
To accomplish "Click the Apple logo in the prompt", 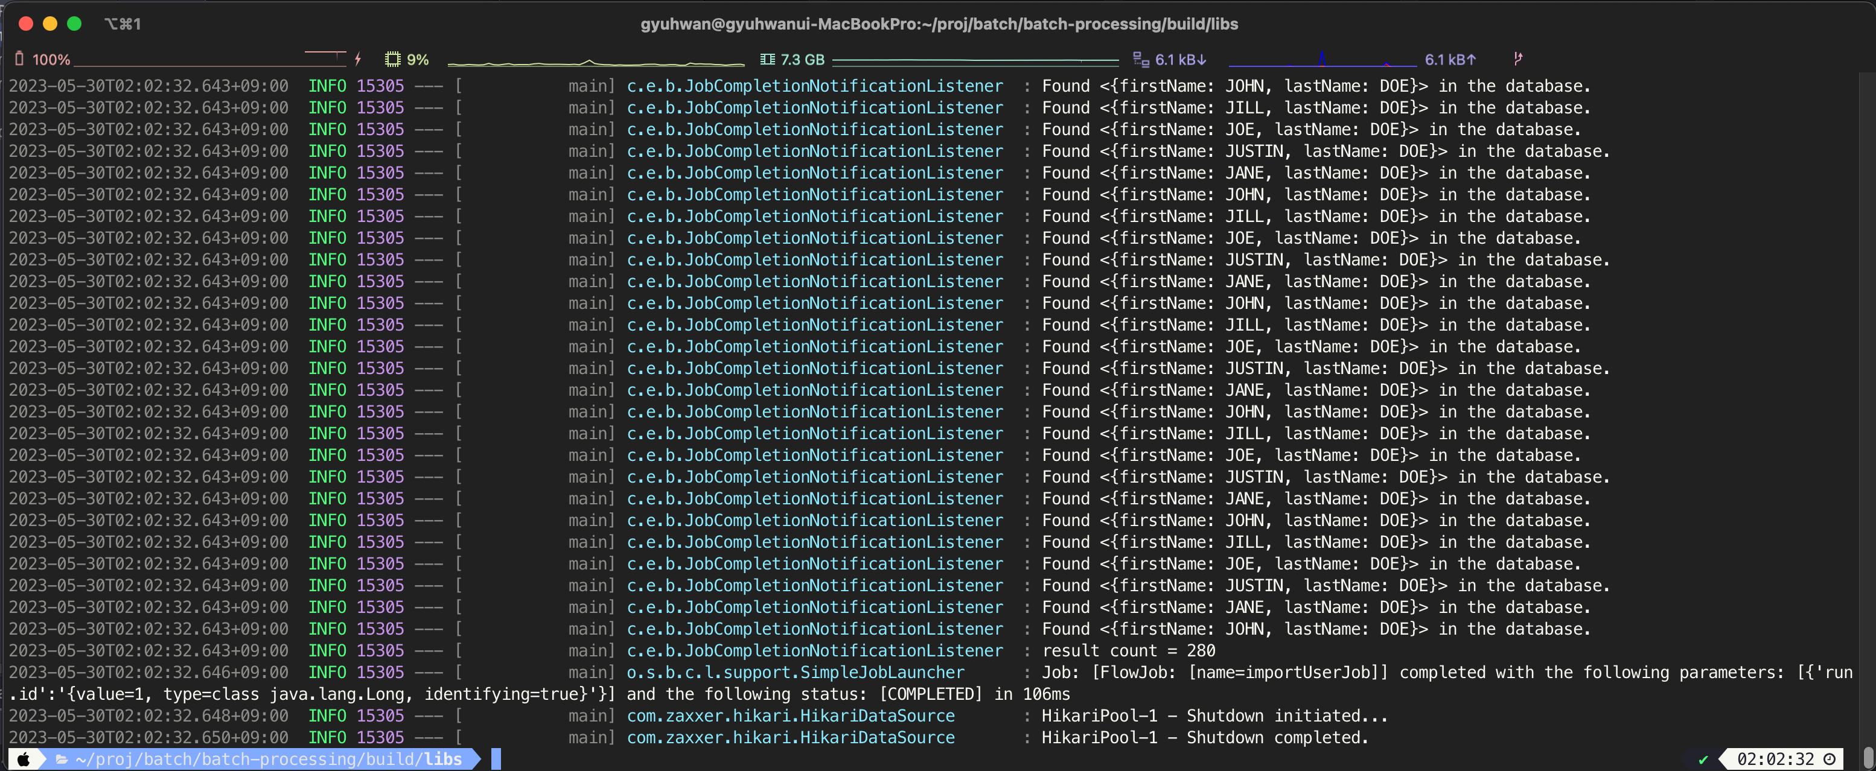I will coord(24,760).
